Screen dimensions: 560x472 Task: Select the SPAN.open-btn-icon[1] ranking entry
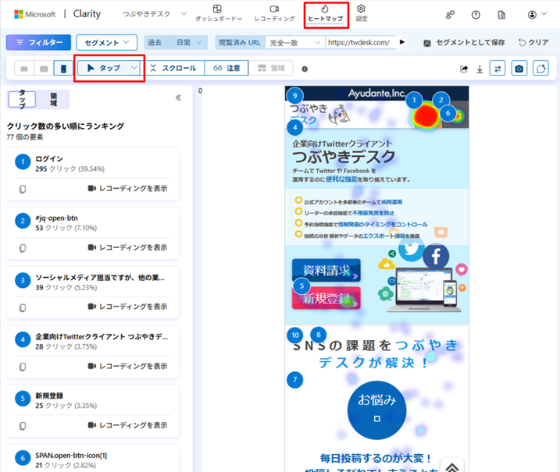tap(93, 460)
